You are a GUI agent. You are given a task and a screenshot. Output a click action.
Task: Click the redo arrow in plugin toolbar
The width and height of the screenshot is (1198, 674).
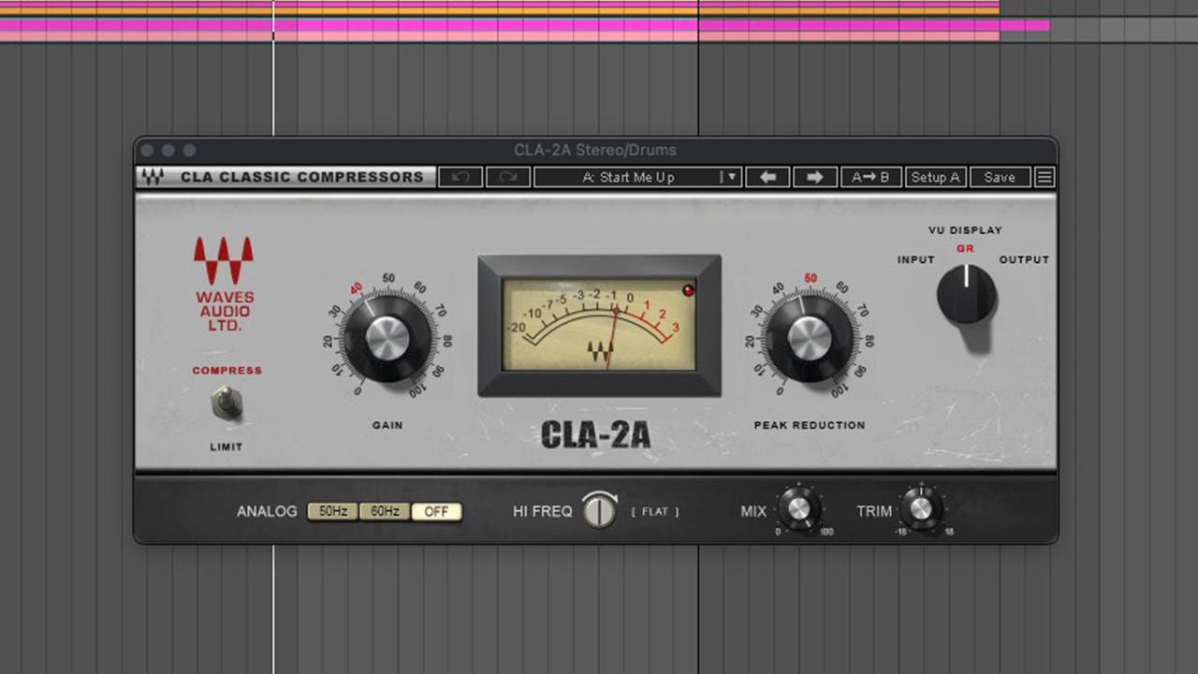pyautogui.click(x=508, y=177)
